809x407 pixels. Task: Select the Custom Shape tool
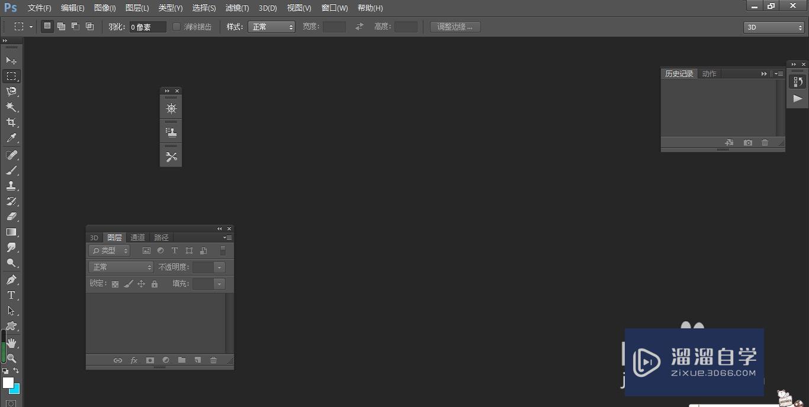click(11, 326)
